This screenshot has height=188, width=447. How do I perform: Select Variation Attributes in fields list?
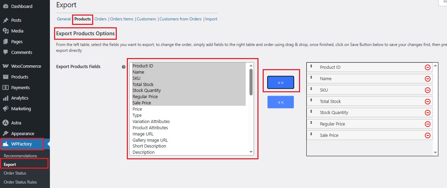tap(189, 122)
